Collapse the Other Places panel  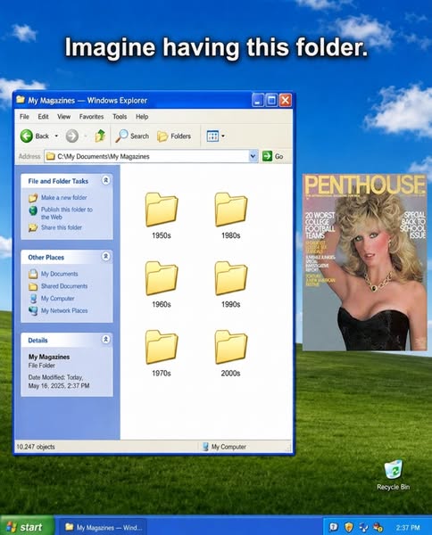(x=106, y=256)
